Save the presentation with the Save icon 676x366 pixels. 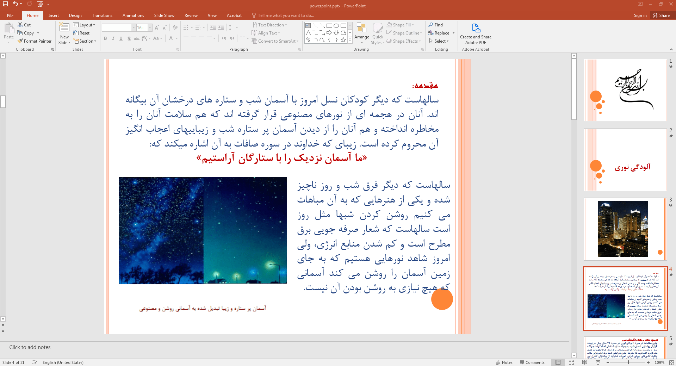[5, 4]
